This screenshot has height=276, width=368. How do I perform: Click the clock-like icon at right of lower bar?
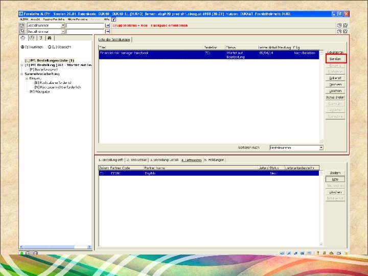coord(339,31)
